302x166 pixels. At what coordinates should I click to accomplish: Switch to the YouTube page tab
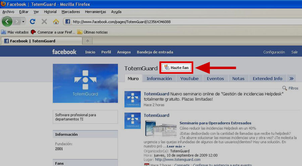pos(189,78)
